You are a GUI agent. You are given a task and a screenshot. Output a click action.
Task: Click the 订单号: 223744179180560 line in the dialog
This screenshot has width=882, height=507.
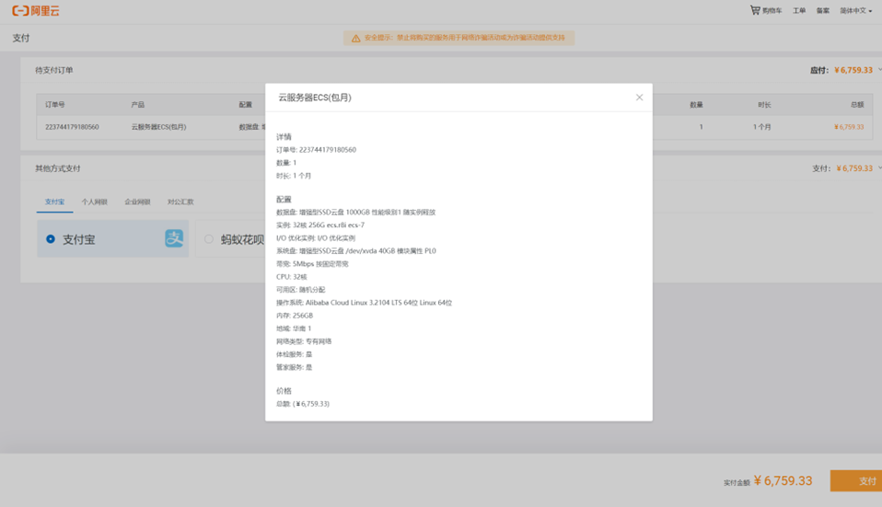[x=316, y=149]
